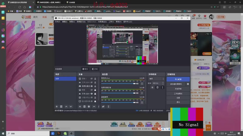243x136 pixels.
Task: Delete the selected scene with the trash icon
Action: pos(61,107)
